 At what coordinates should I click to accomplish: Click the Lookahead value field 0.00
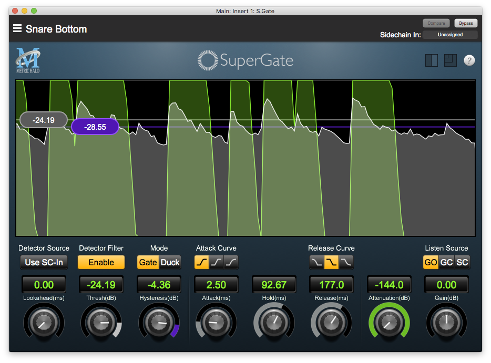click(x=44, y=285)
